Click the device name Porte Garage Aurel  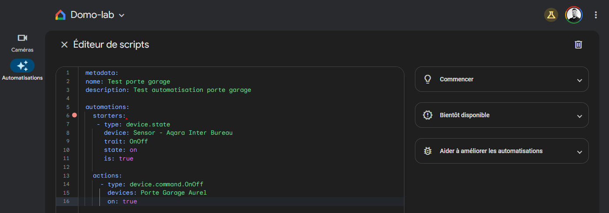173,193
